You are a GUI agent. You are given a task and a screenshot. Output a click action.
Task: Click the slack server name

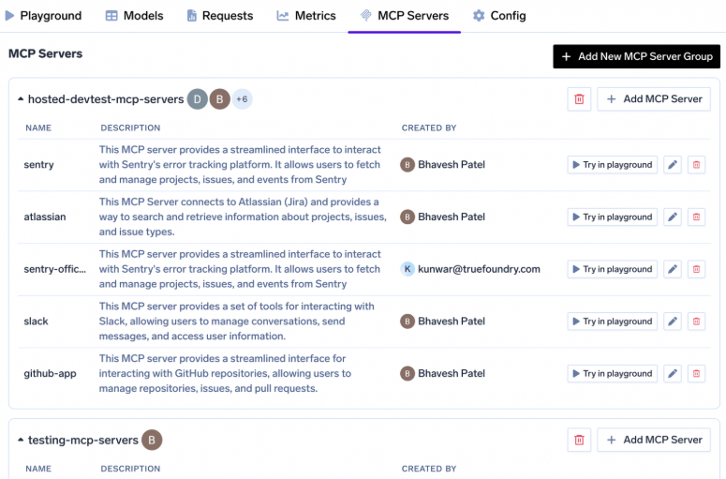coord(37,322)
